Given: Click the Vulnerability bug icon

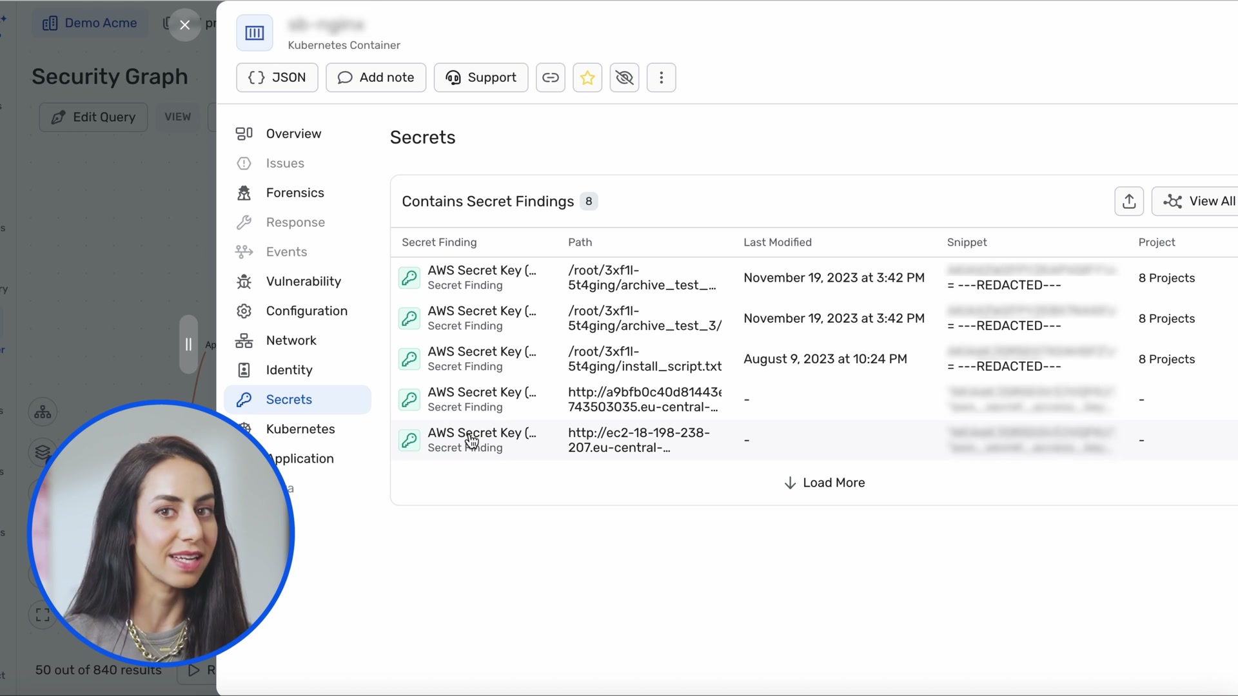Looking at the screenshot, I should tap(244, 282).
